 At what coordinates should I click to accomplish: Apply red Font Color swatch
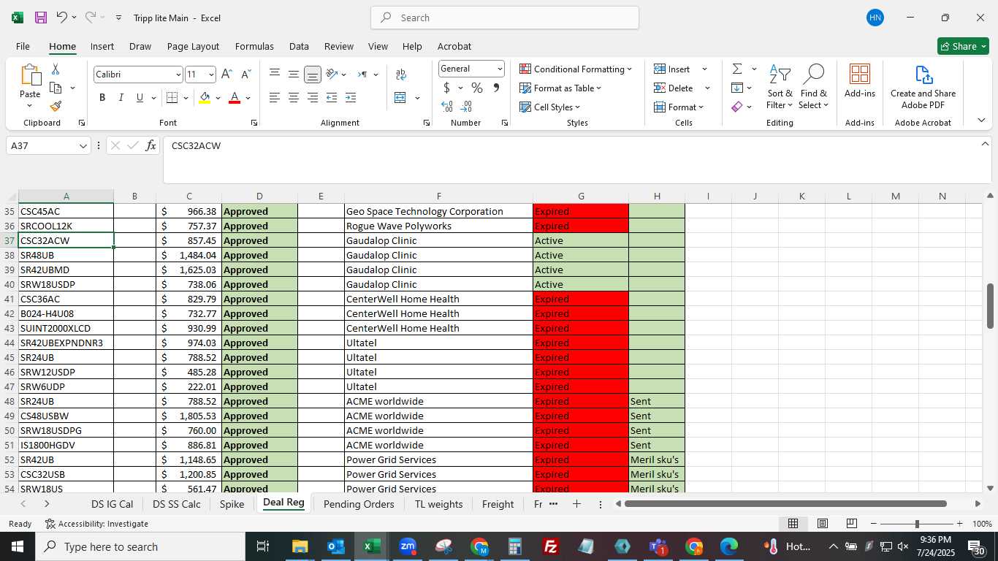[235, 98]
